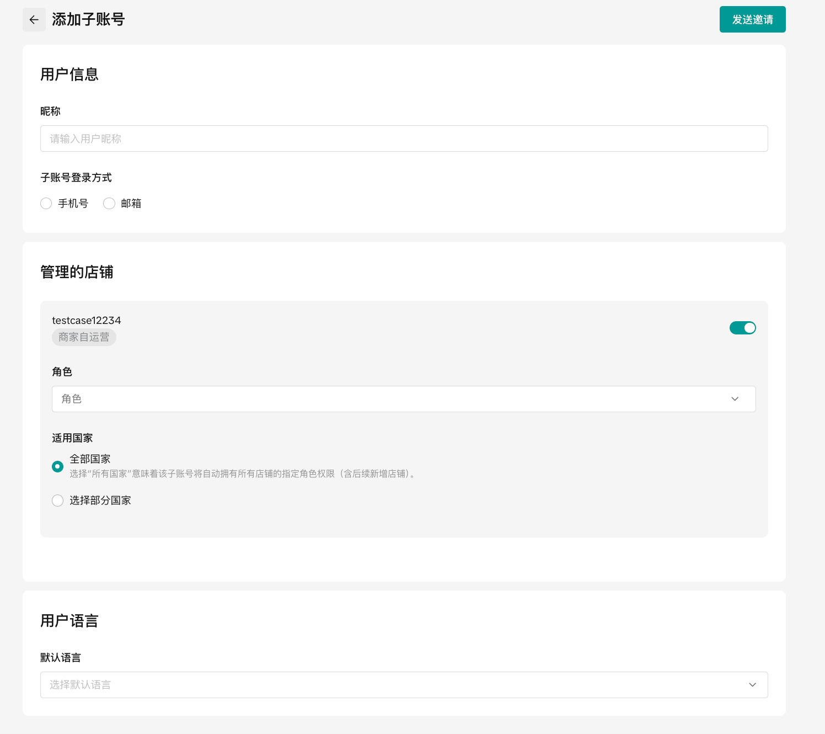Screen dimensions: 825x734
Task: Click the 全部国家 description hint text
Action: (243, 474)
